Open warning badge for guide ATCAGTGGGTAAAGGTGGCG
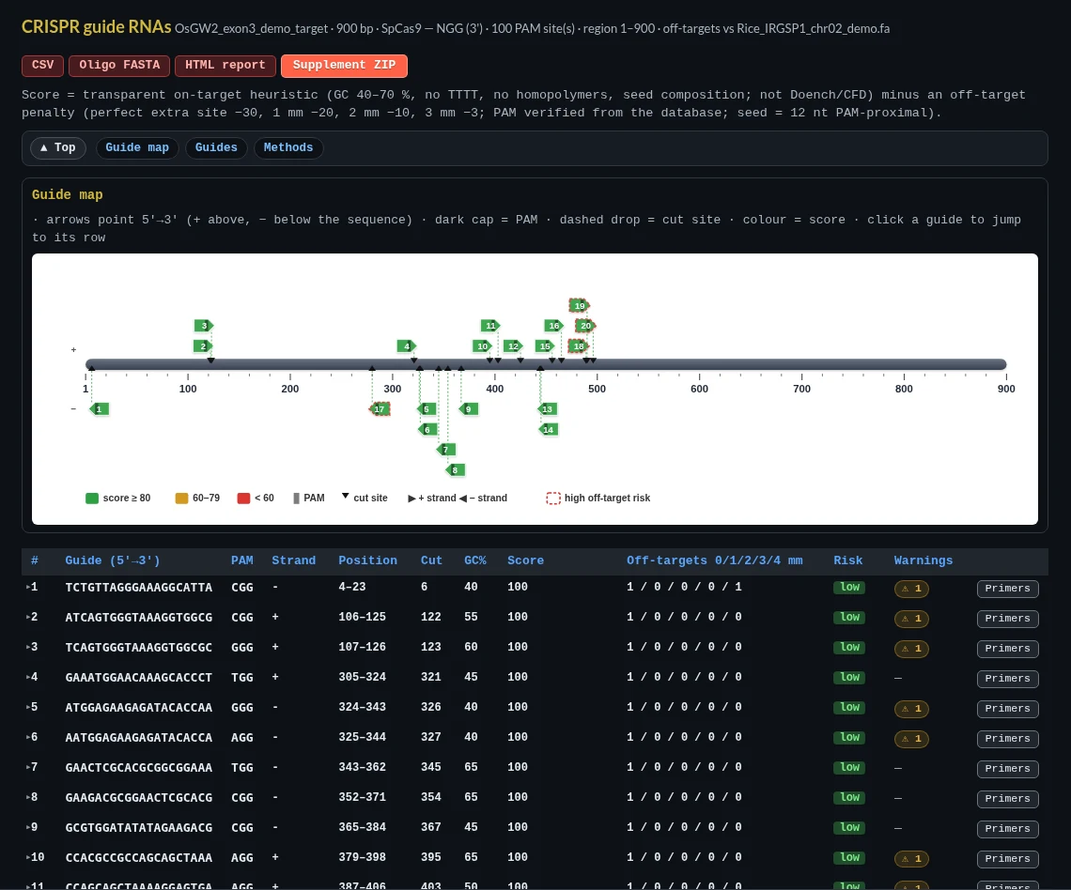 [x=911, y=619]
